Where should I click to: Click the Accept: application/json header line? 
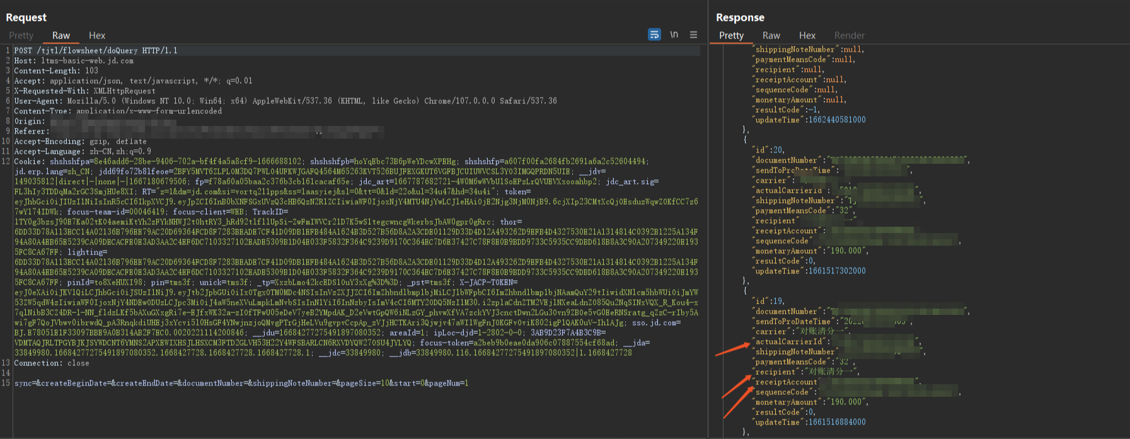[133, 81]
